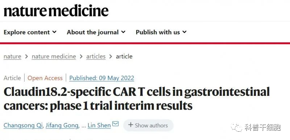The image size is (290, 140).
Task: Open corresponding author Lin Shen's link
Action: coord(99,126)
